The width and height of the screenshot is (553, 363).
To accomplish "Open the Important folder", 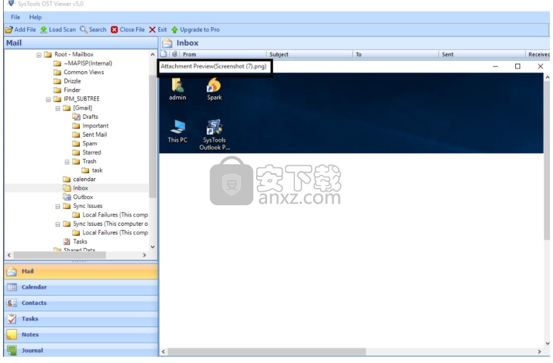I will (x=90, y=126).
